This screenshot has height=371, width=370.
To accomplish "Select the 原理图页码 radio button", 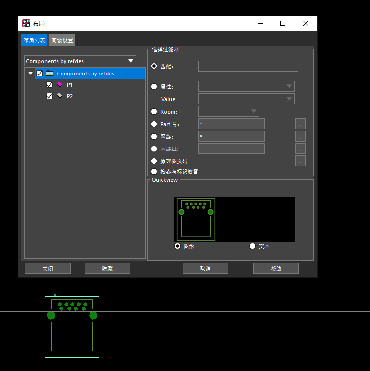I will [x=154, y=161].
